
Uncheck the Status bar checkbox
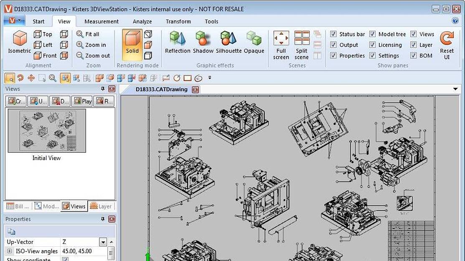pyautogui.click(x=333, y=34)
